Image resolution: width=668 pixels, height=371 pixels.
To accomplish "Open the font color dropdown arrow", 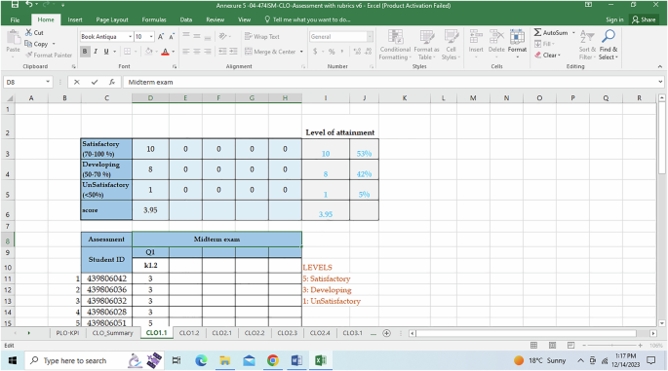I will [173, 52].
